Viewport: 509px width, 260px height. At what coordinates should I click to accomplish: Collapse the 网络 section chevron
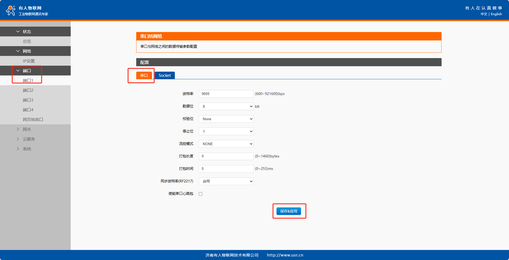tap(18, 51)
